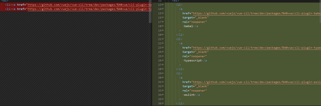Click the </li> tag on line 28
Screen dimensions: 321x106
(180, 69)
